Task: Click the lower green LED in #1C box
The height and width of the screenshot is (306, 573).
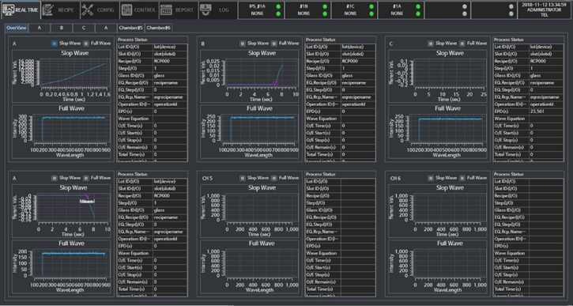Action: (x=371, y=13)
